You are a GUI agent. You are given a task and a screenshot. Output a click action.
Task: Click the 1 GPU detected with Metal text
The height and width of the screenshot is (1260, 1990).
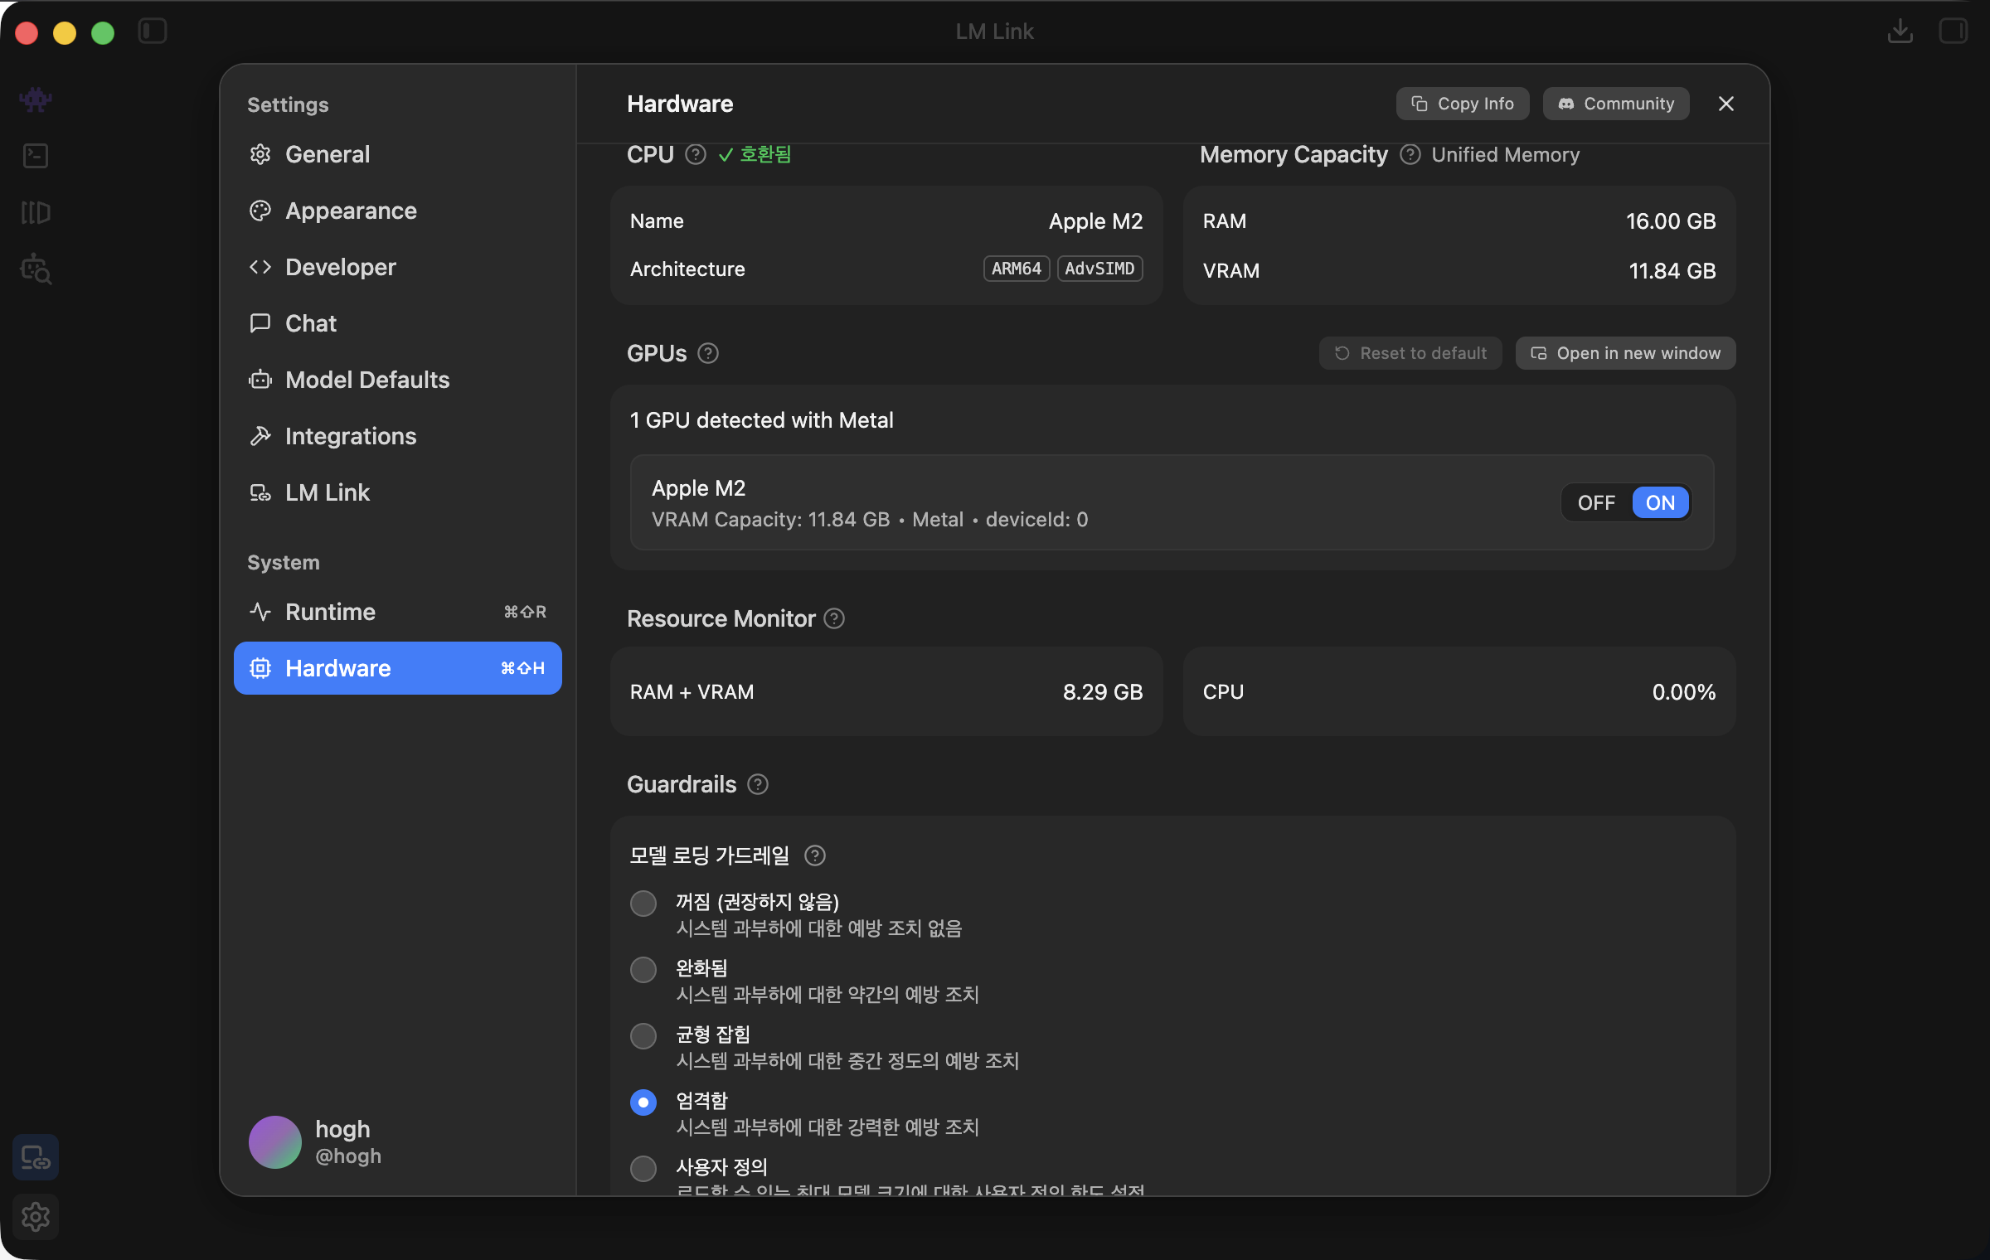click(x=761, y=420)
